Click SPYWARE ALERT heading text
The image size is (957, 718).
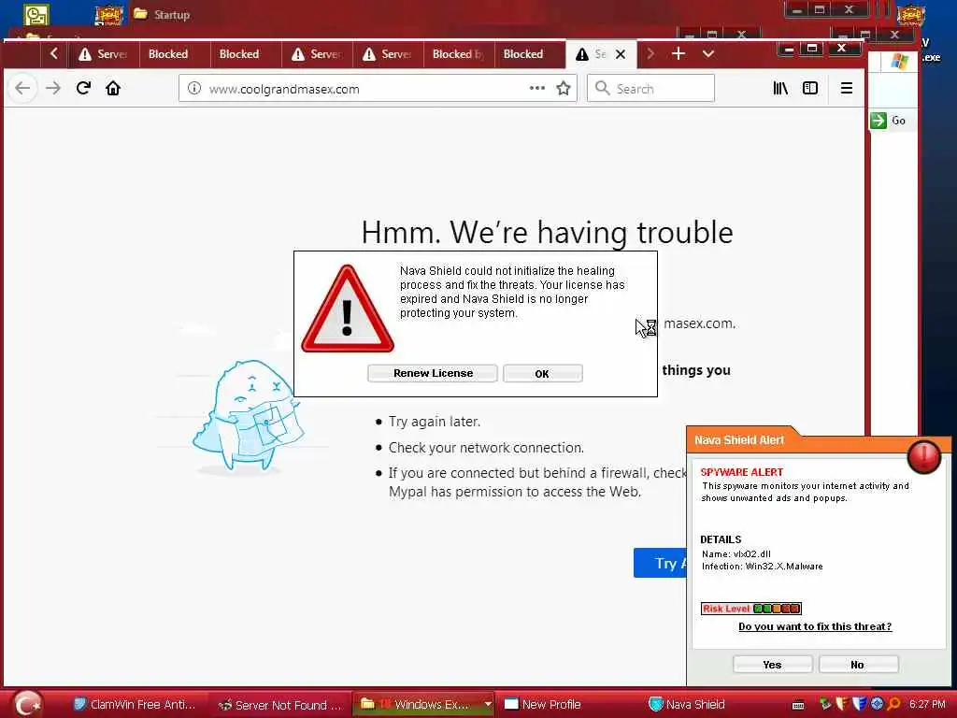(741, 472)
